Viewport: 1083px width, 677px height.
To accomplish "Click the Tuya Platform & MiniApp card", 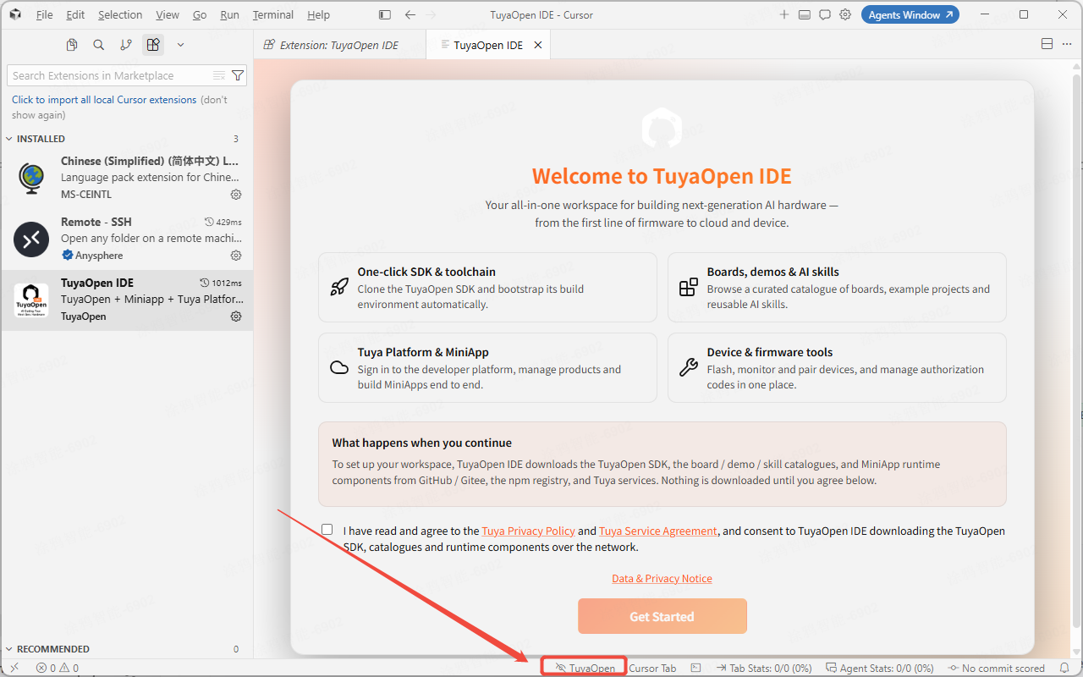I will click(487, 367).
